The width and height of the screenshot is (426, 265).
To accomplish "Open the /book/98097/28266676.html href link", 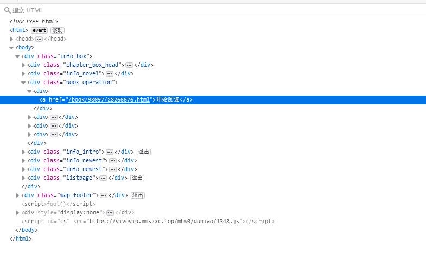I will [x=107, y=100].
